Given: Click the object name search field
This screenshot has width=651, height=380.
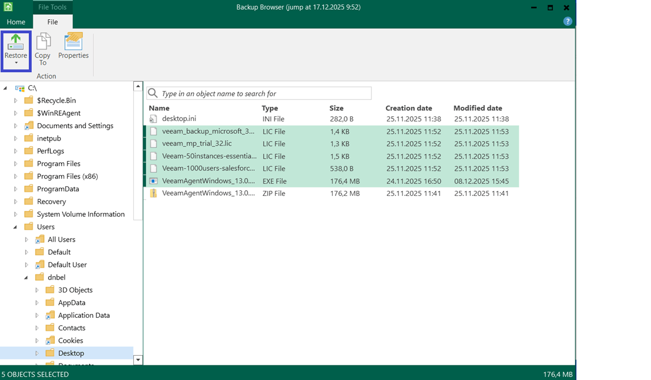Looking at the screenshot, I should tap(264, 94).
